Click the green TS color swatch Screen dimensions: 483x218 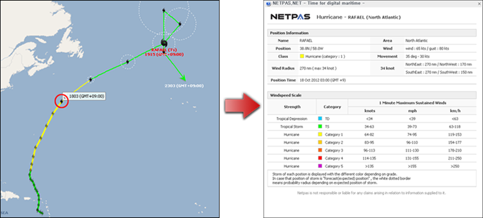[x=320, y=127]
